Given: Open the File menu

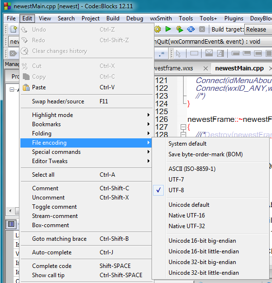Looking at the screenshot, I should tap(11, 18).
